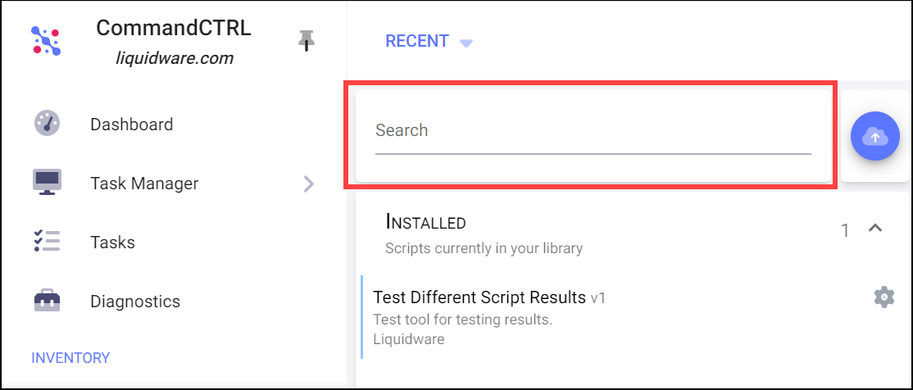Toggle the sidebar pin icon
Screen dimensions: 913x390
point(306,41)
